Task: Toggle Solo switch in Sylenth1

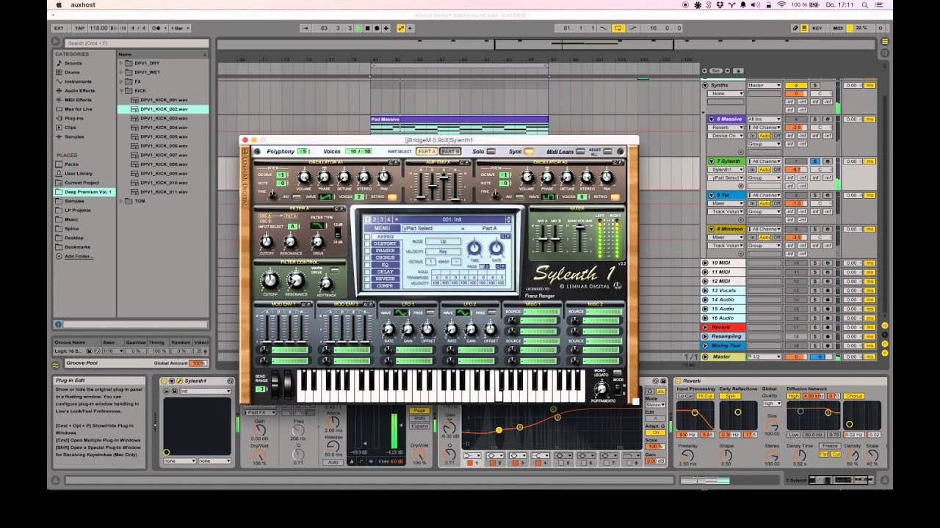Action: [x=491, y=152]
